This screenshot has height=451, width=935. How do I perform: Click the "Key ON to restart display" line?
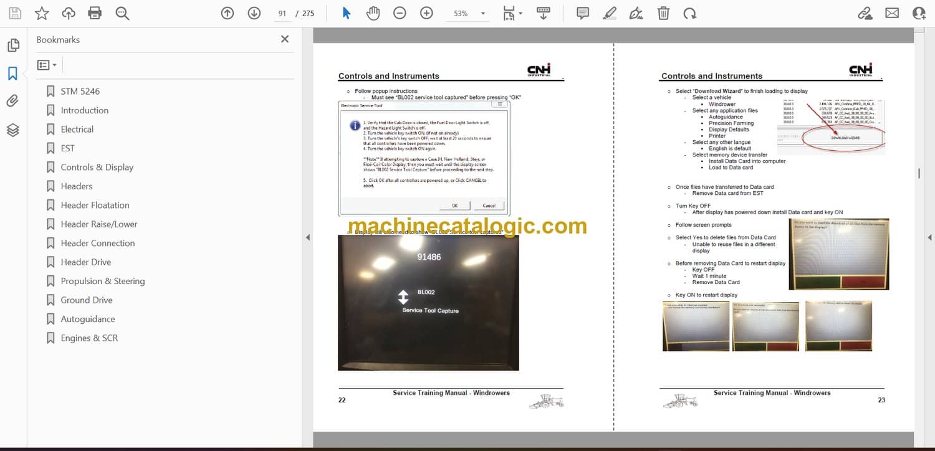pos(706,295)
